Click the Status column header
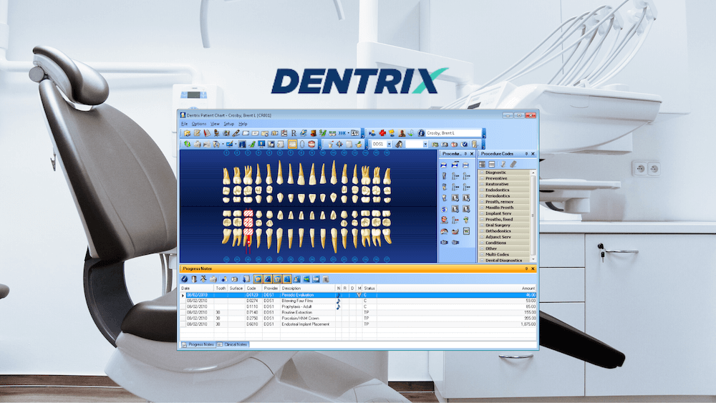Image resolution: width=716 pixels, height=403 pixels. pyautogui.click(x=369, y=288)
